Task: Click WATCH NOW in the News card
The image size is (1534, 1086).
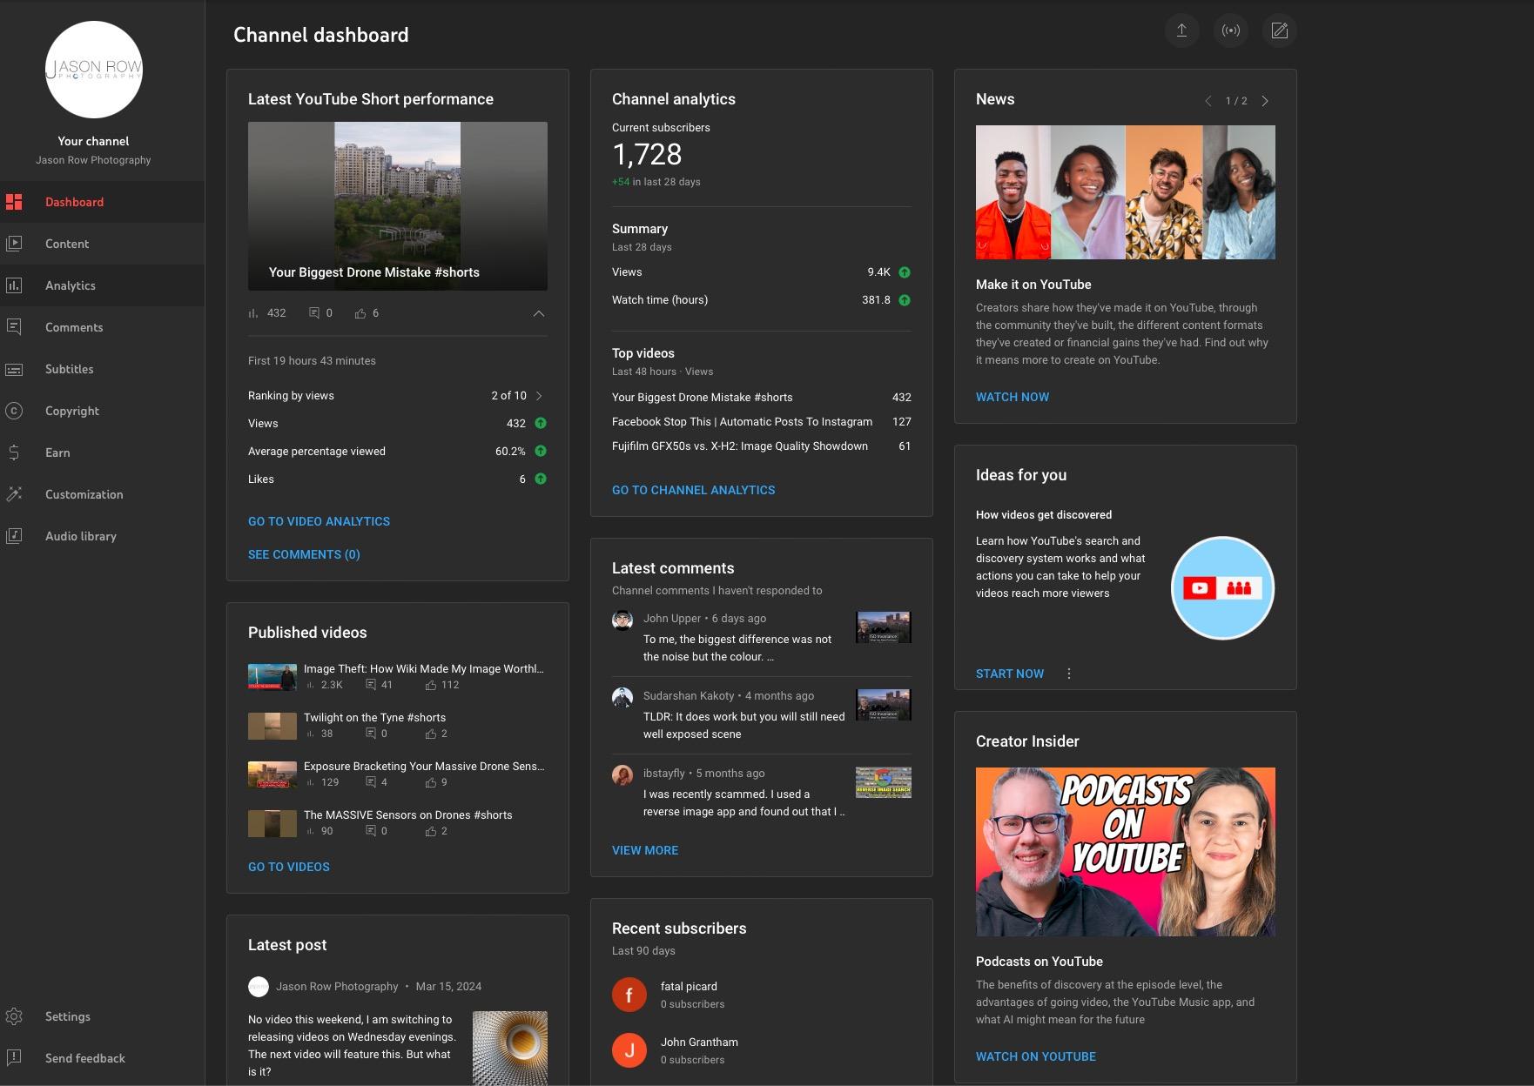Action: [1013, 397]
